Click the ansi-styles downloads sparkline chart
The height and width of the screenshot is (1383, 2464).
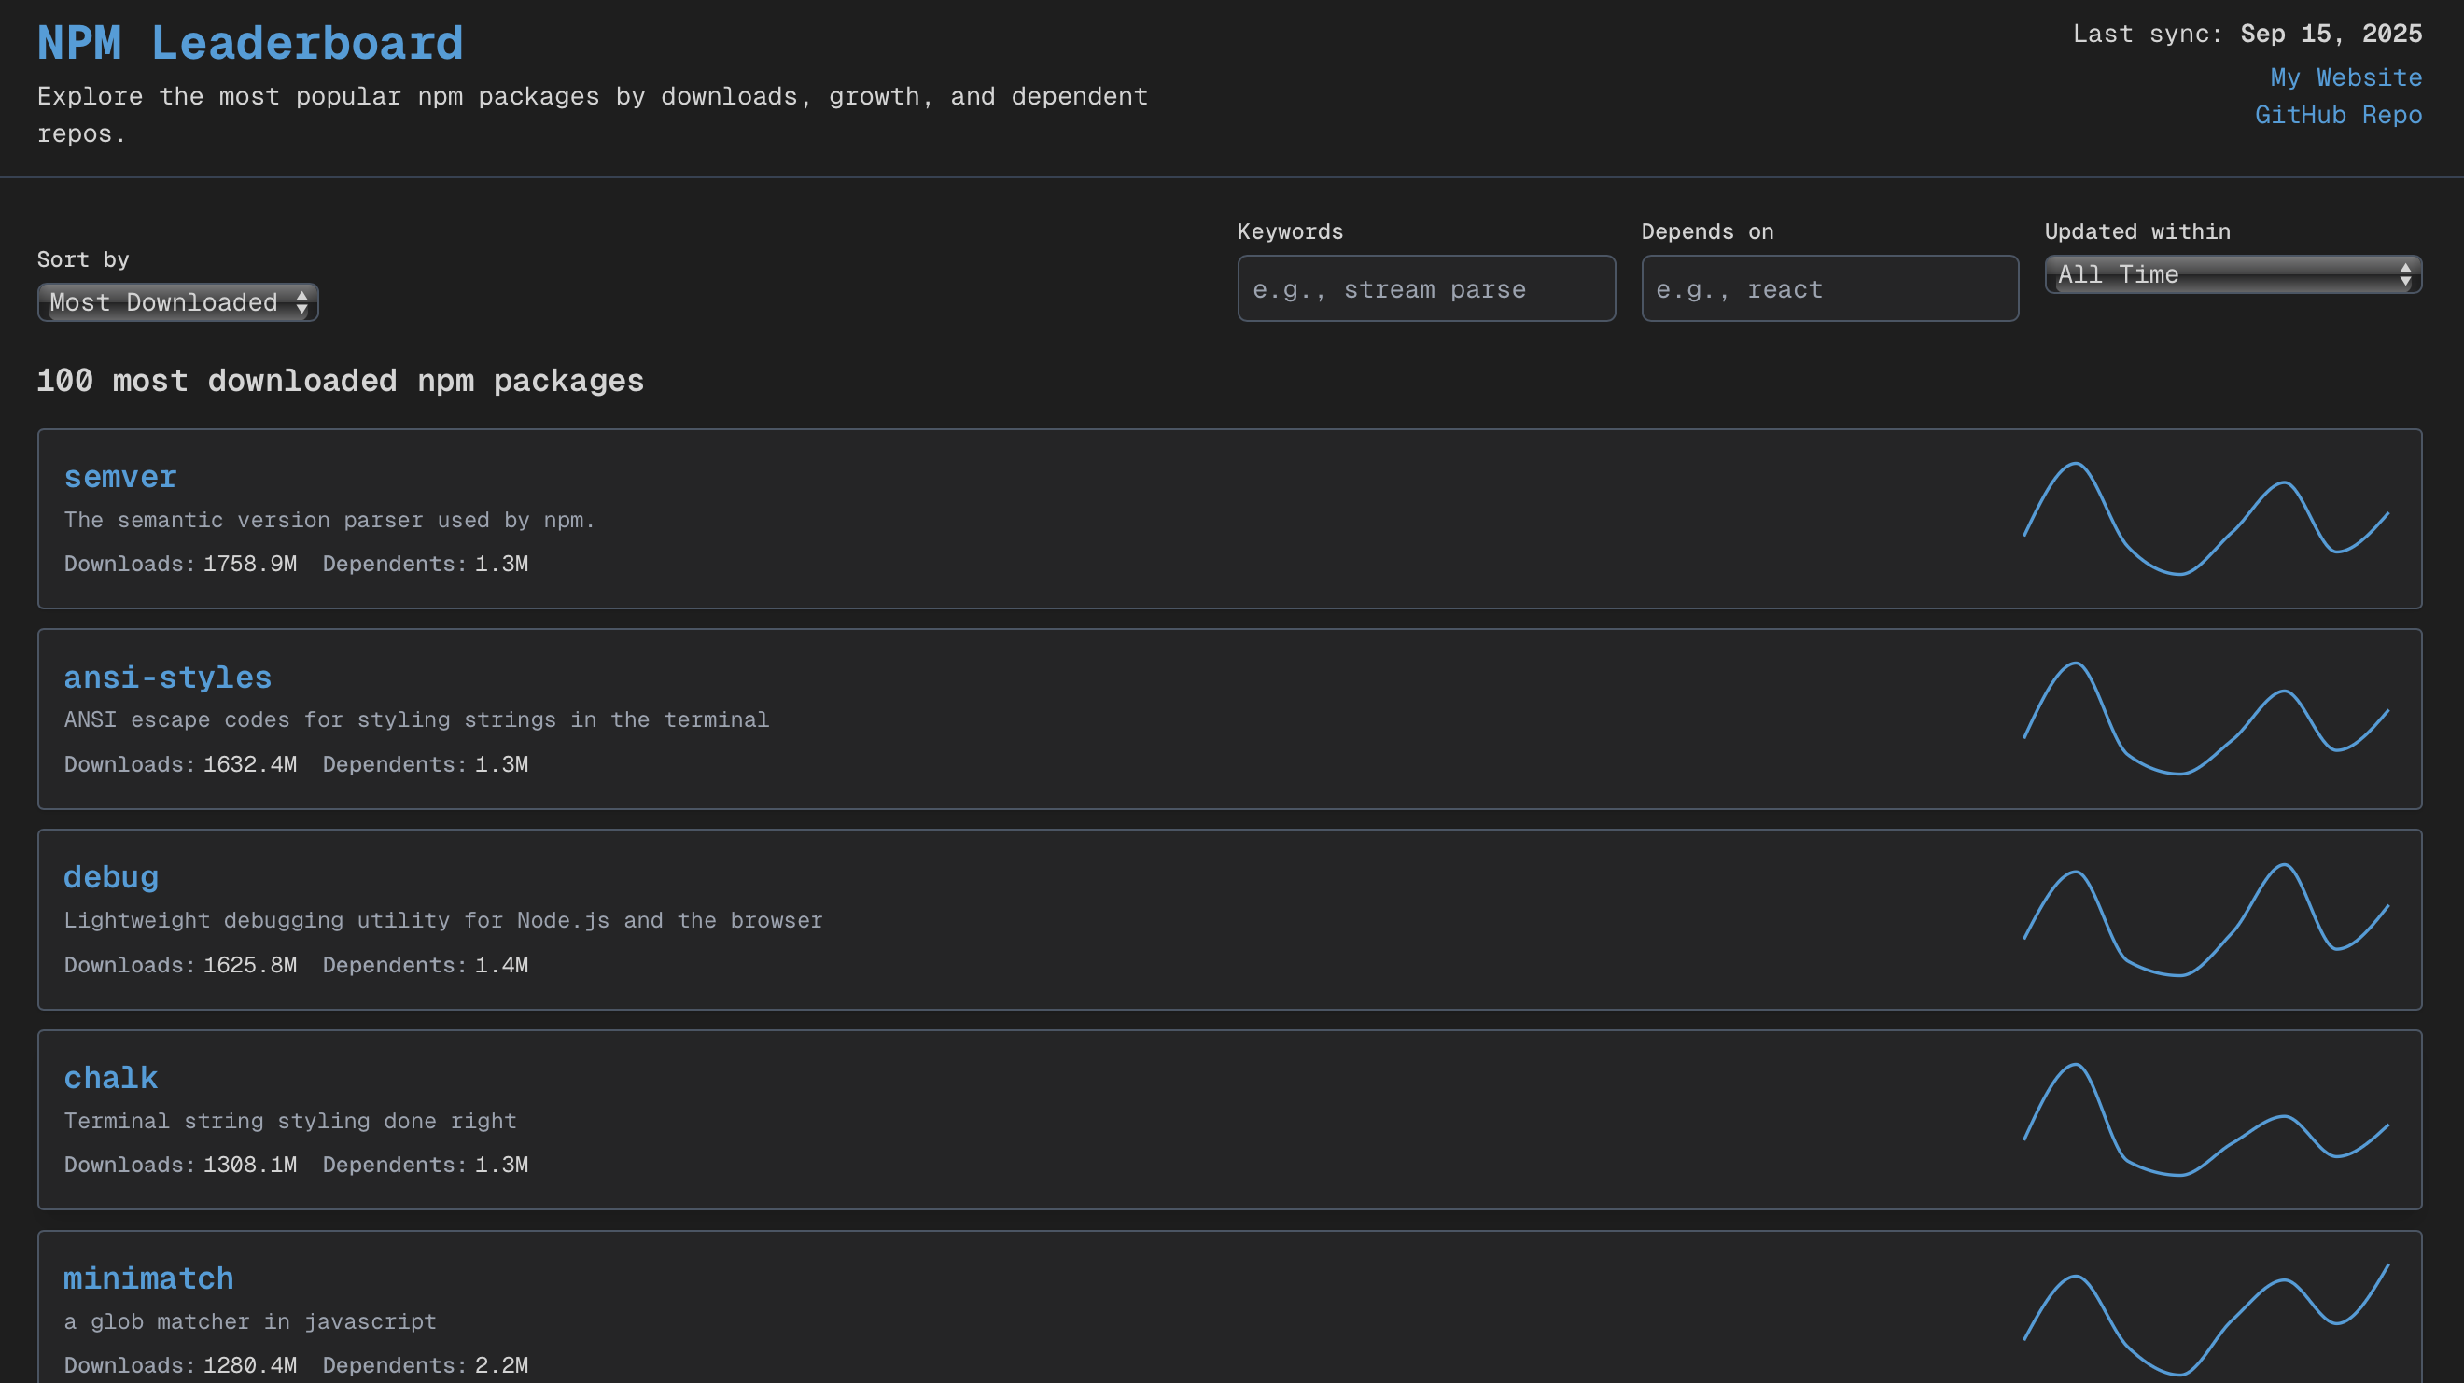[x=2205, y=719]
